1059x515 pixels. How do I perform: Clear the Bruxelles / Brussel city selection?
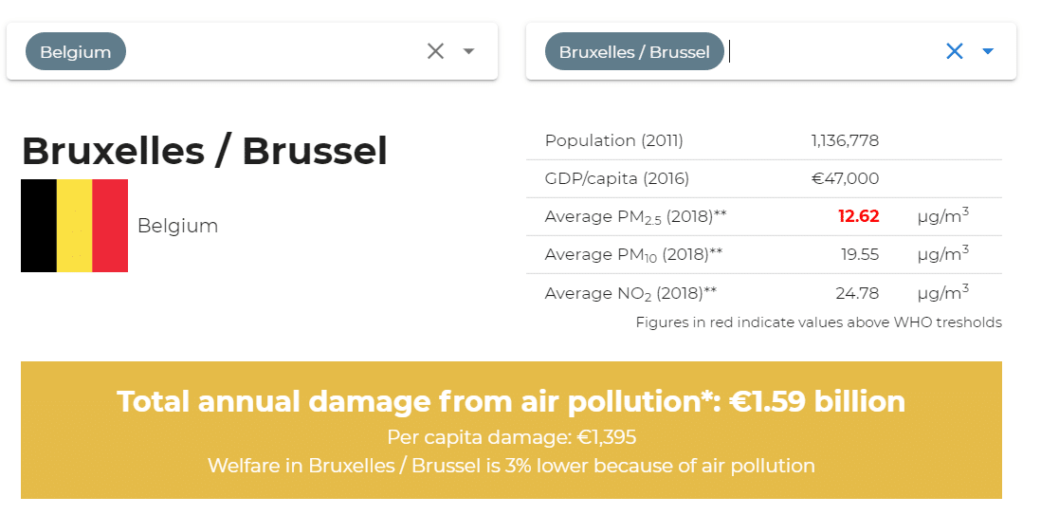[x=955, y=51]
